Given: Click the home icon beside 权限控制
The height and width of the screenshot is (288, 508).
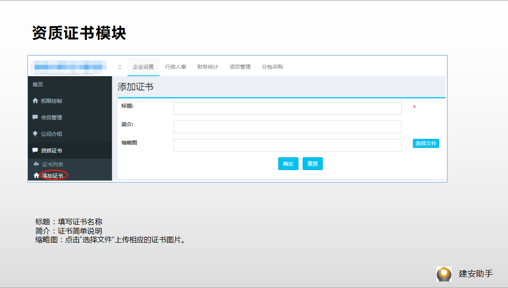Looking at the screenshot, I should click(35, 101).
